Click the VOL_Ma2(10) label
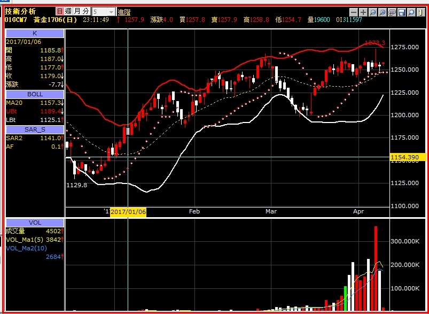The image size is (429, 314). tap(26, 248)
